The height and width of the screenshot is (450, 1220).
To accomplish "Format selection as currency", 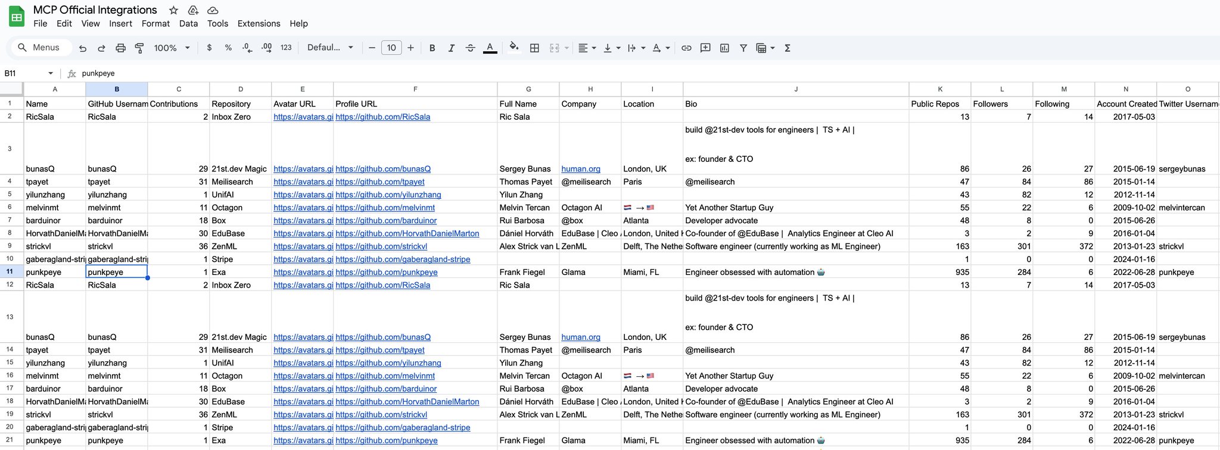I will coord(209,48).
